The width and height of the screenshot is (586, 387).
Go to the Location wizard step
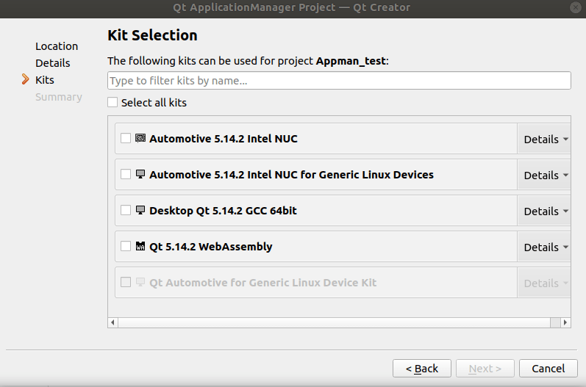57,46
